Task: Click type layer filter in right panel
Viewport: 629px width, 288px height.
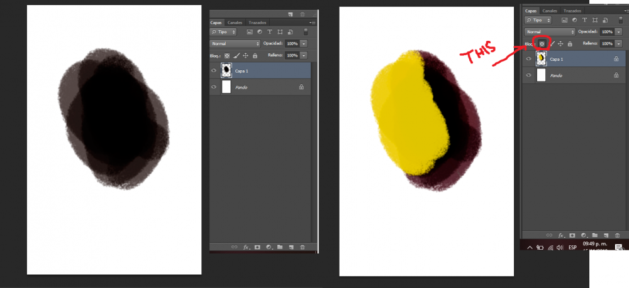Action: [x=584, y=20]
